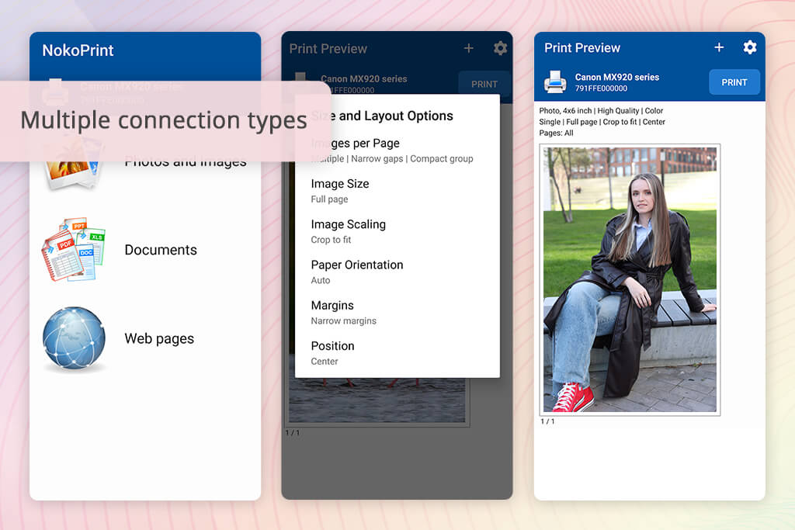Open settings gear in middle Print Preview
Viewport: 795px width, 530px height.
[501, 48]
